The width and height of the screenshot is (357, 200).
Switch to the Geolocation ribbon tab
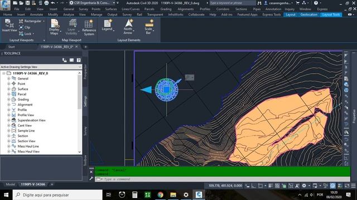308,14
